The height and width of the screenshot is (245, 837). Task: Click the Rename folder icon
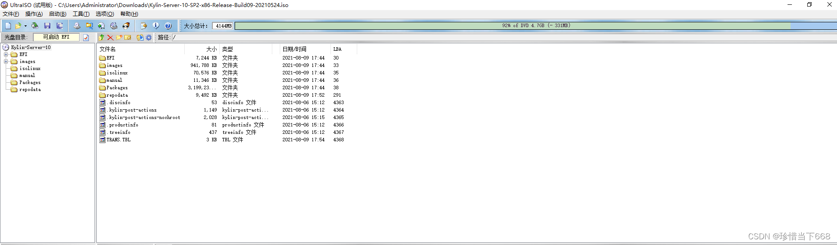tap(128, 38)
